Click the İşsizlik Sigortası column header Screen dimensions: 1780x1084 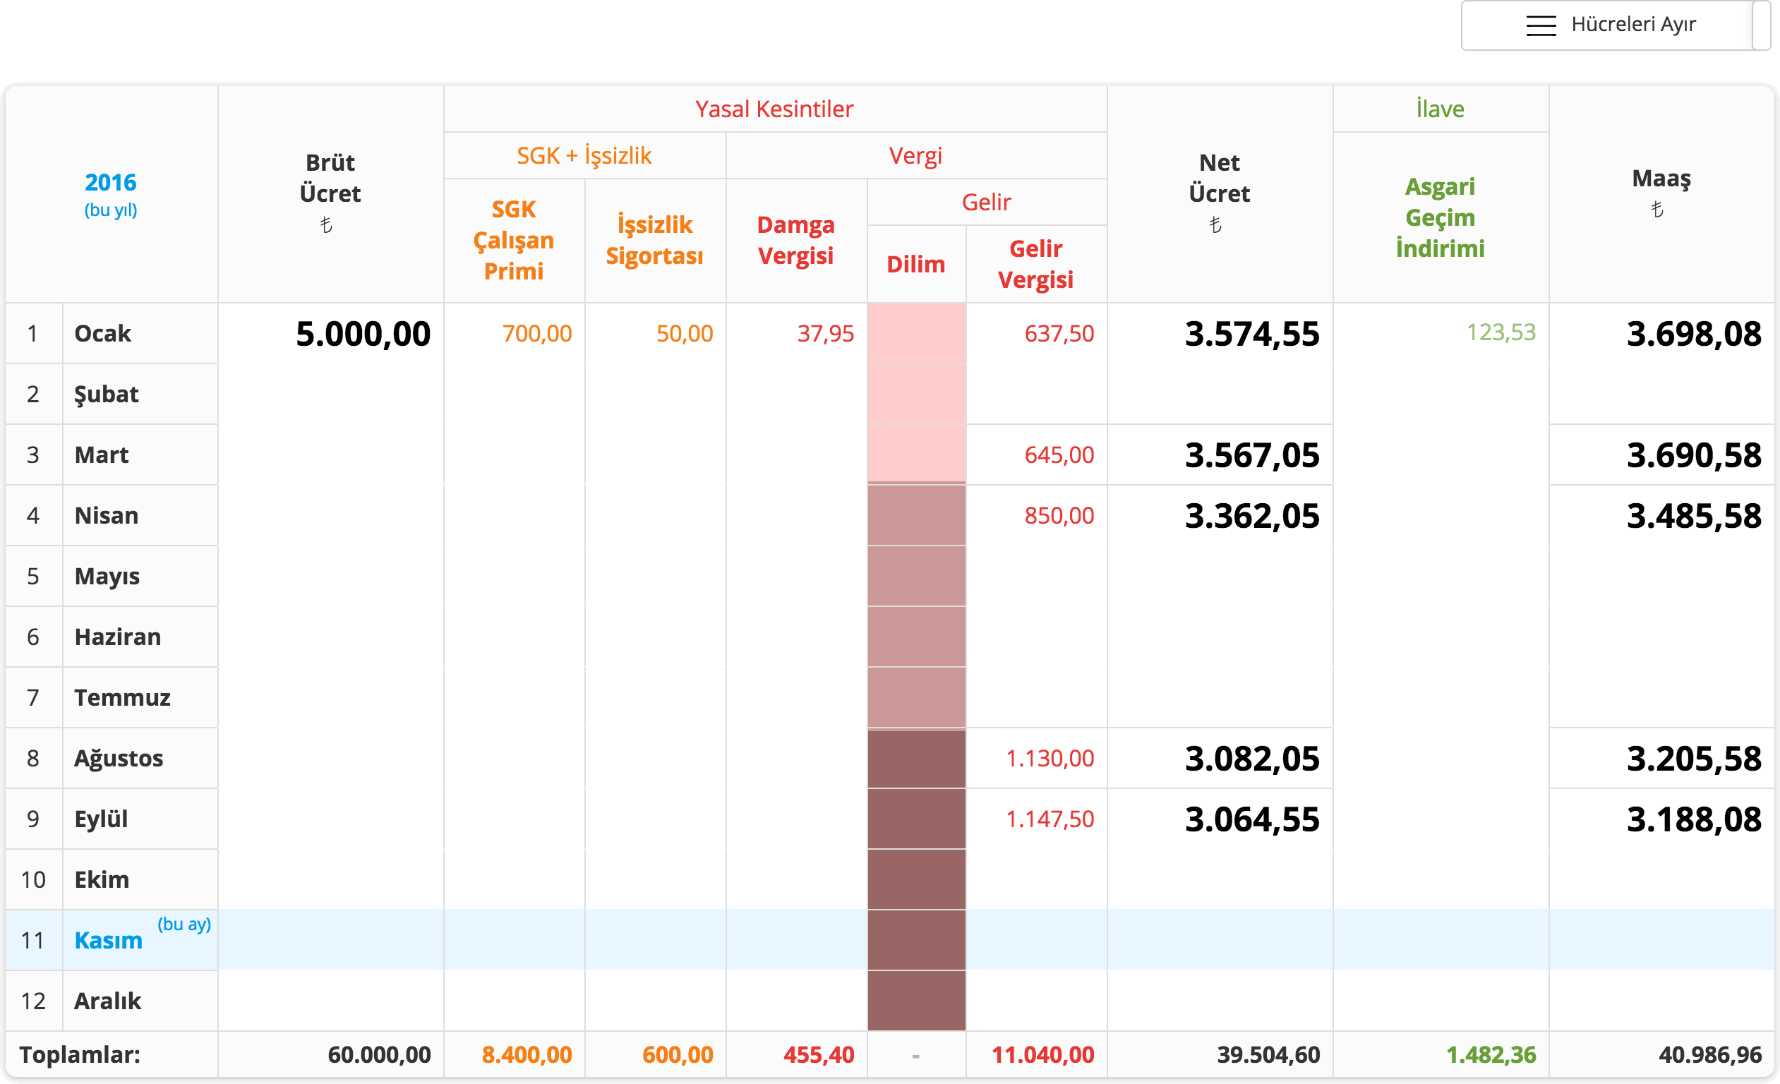[x=654, y=240]
